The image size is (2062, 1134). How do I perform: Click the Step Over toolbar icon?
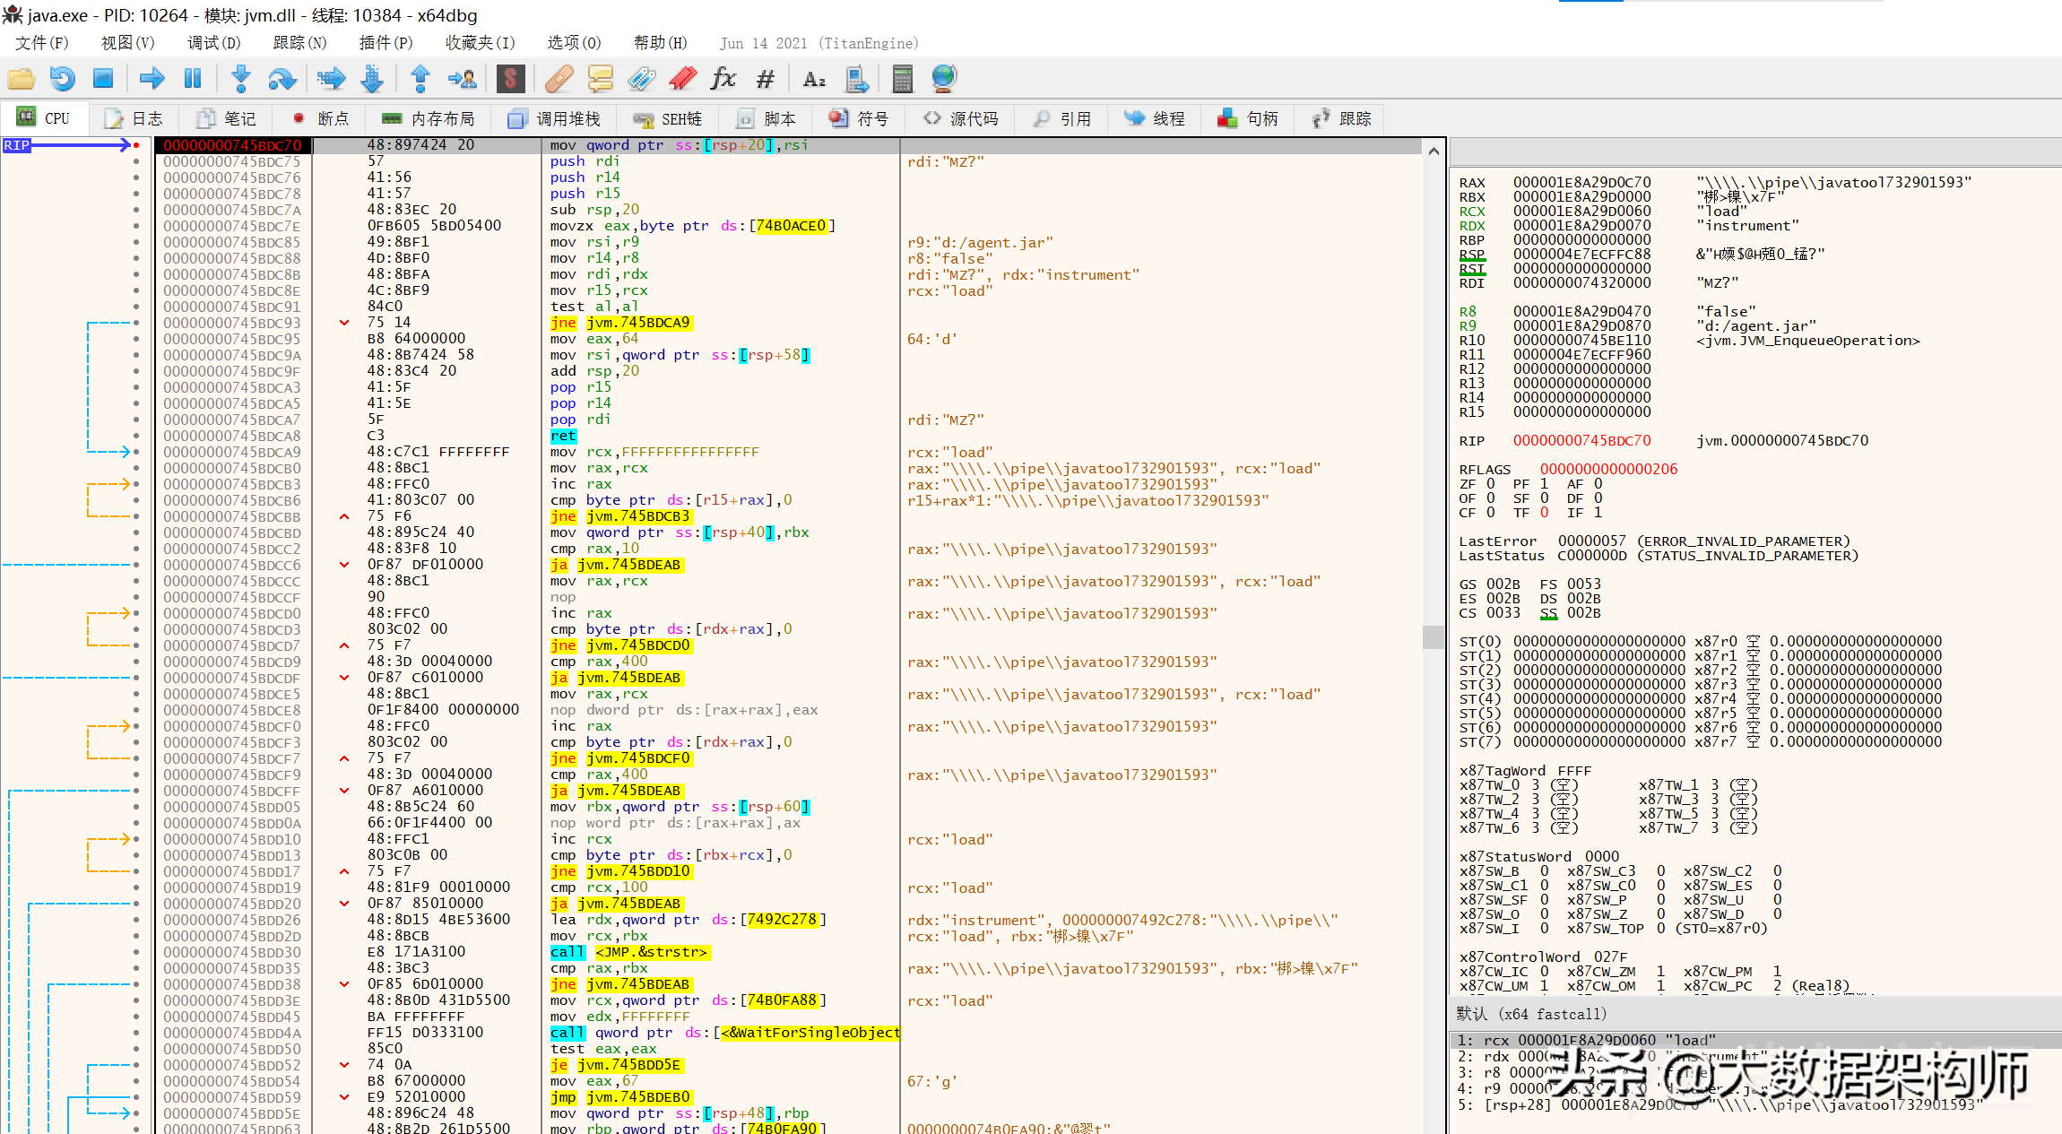click(x=282, y=79)
